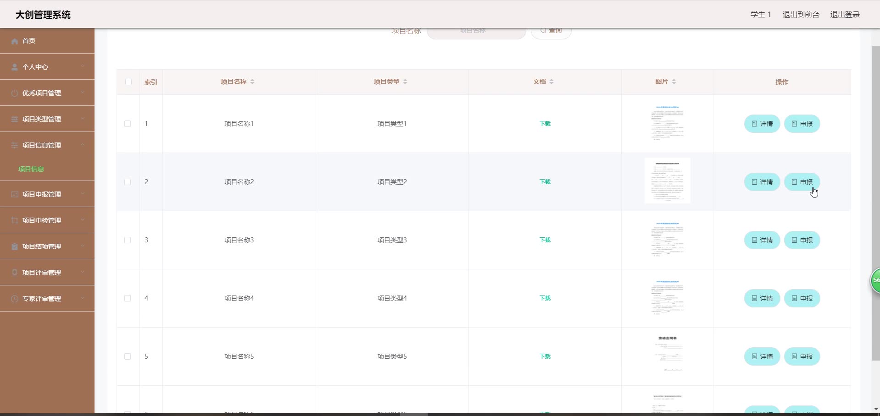Click the icon beside 项目申报管理
Screen dimensions: 880x416
click(15, 195)
